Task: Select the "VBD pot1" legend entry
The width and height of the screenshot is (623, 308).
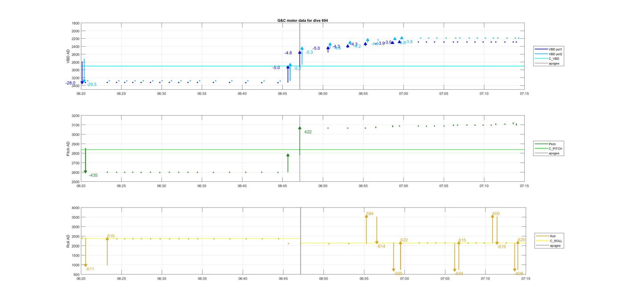Action: click(548, 49)
